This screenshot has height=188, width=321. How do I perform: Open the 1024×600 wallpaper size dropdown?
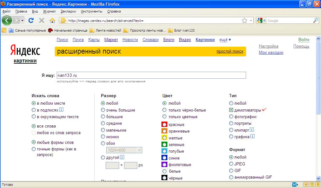[x=124, y=150]
